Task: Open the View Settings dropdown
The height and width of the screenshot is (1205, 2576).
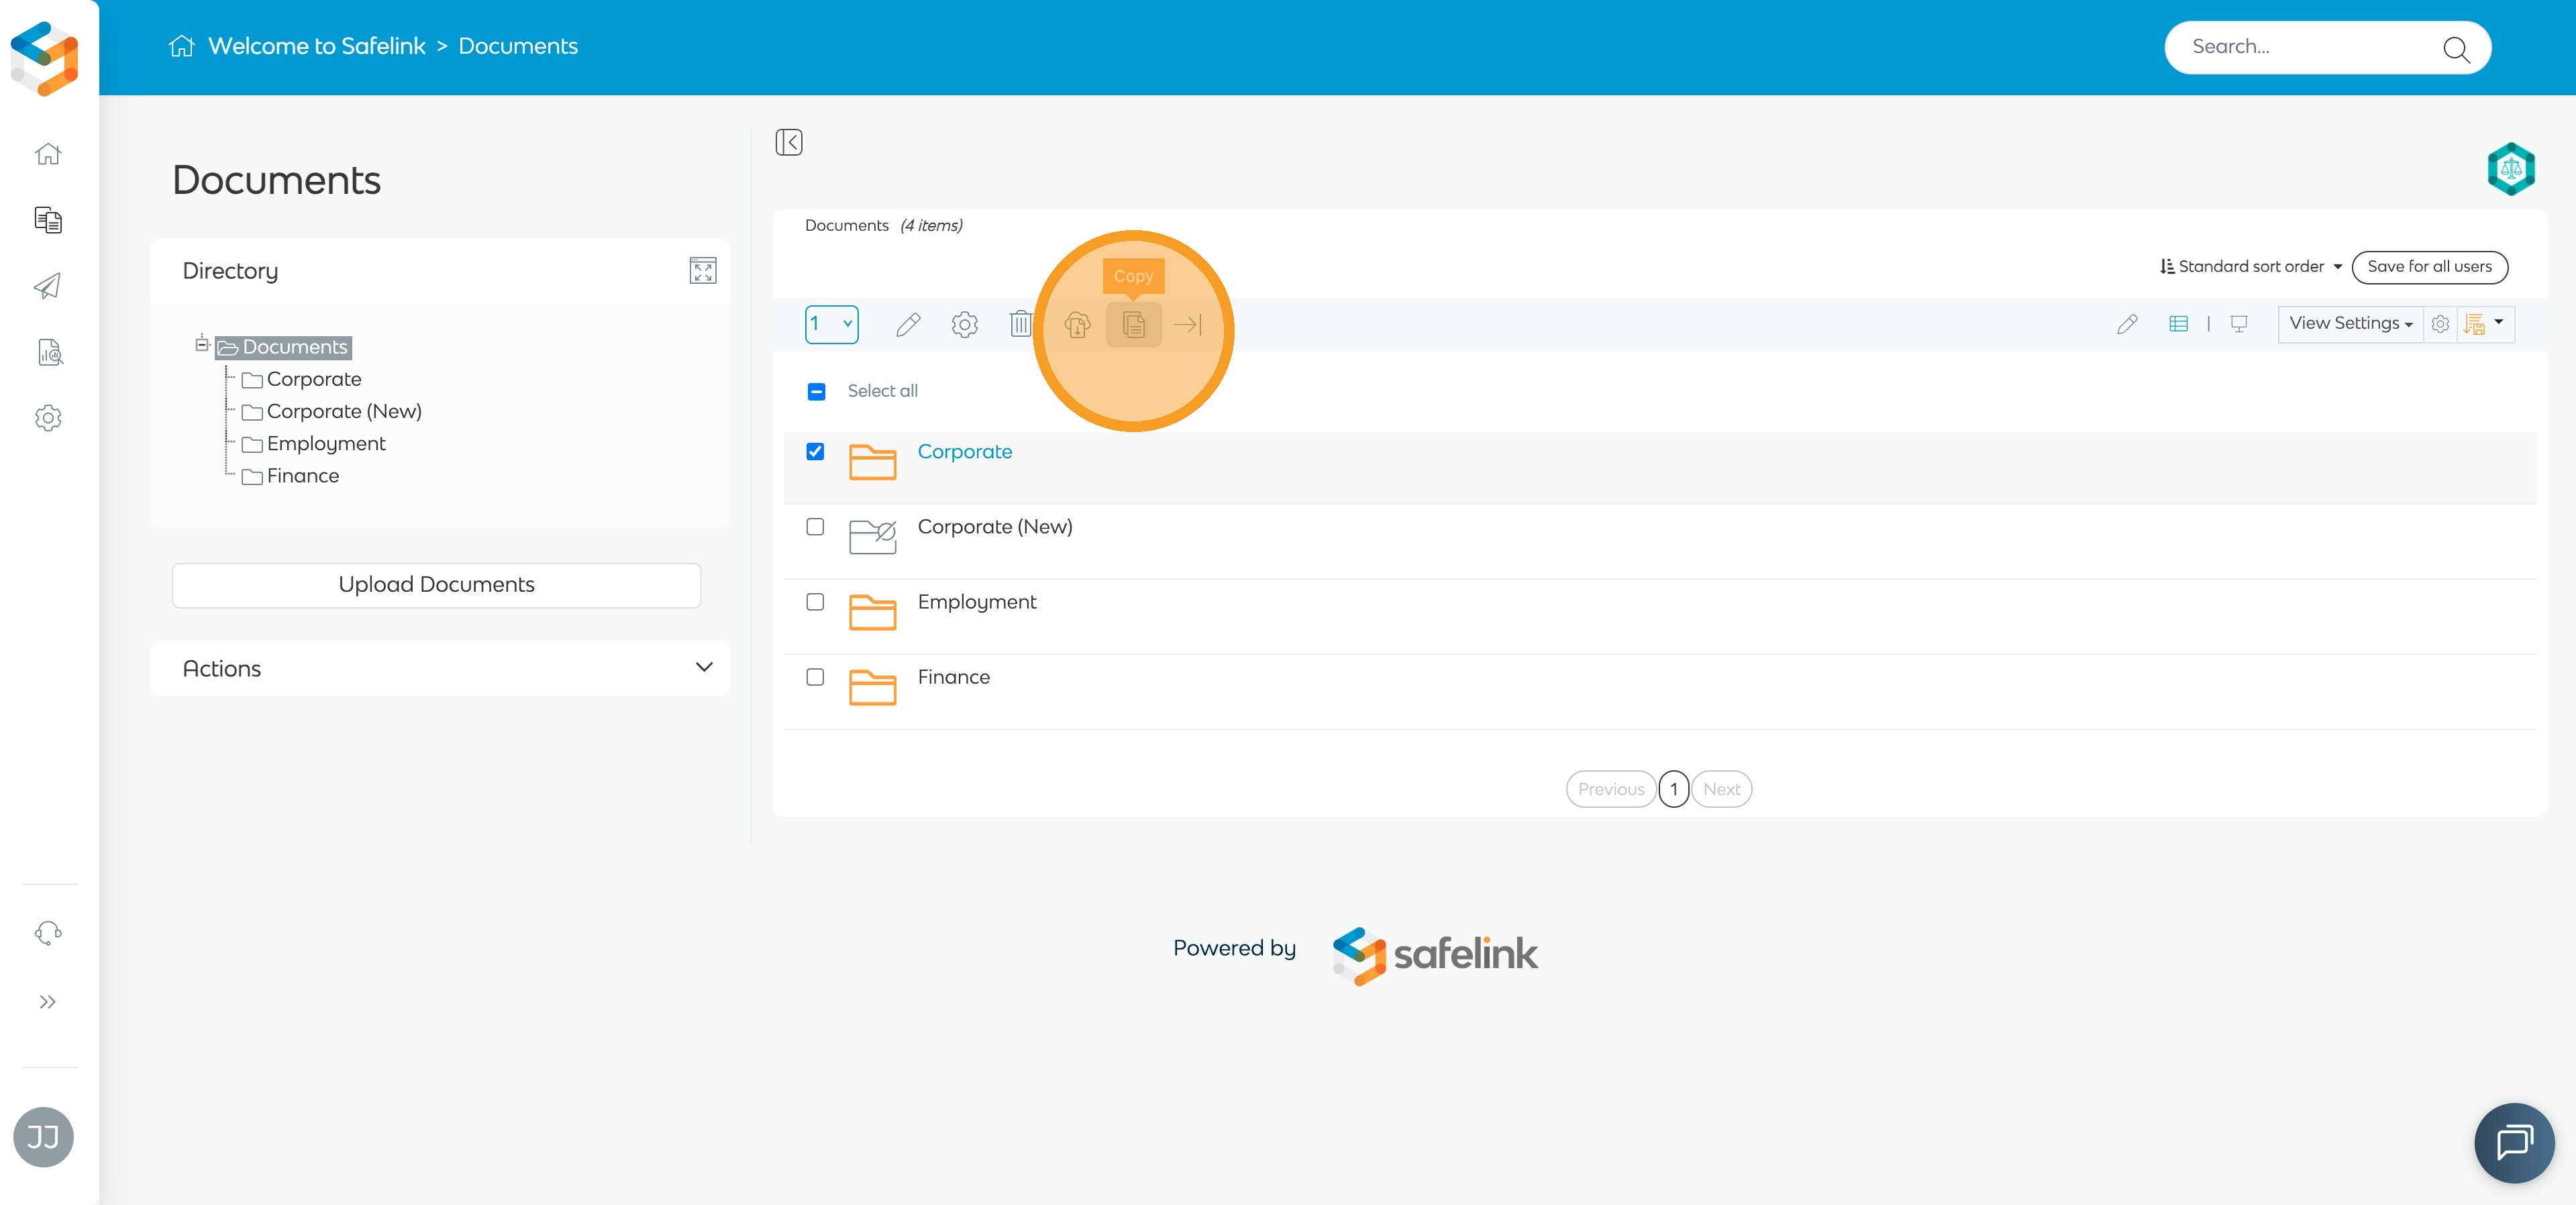Action: click(2350, 323)
